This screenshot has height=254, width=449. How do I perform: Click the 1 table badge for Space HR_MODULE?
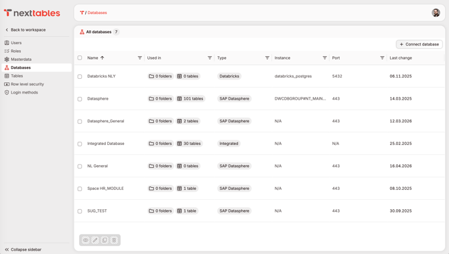[187, 188]
